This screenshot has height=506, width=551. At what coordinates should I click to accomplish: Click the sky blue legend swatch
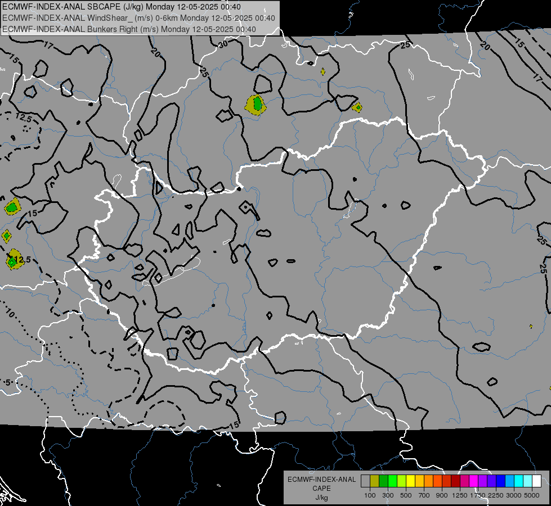[510, 481]
